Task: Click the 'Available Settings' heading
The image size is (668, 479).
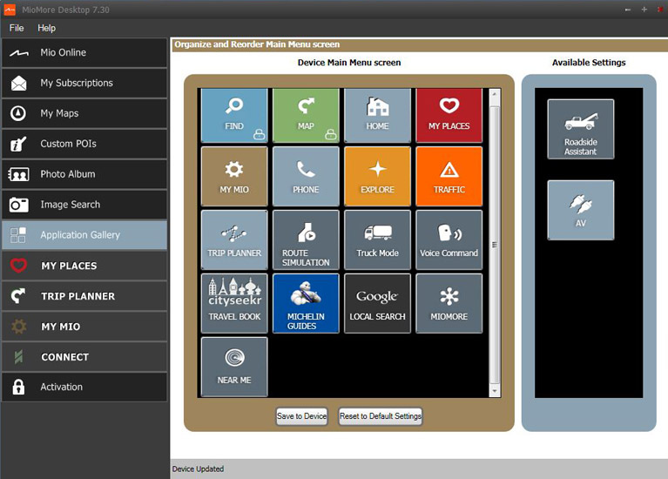Action: [x=589, y=63]
